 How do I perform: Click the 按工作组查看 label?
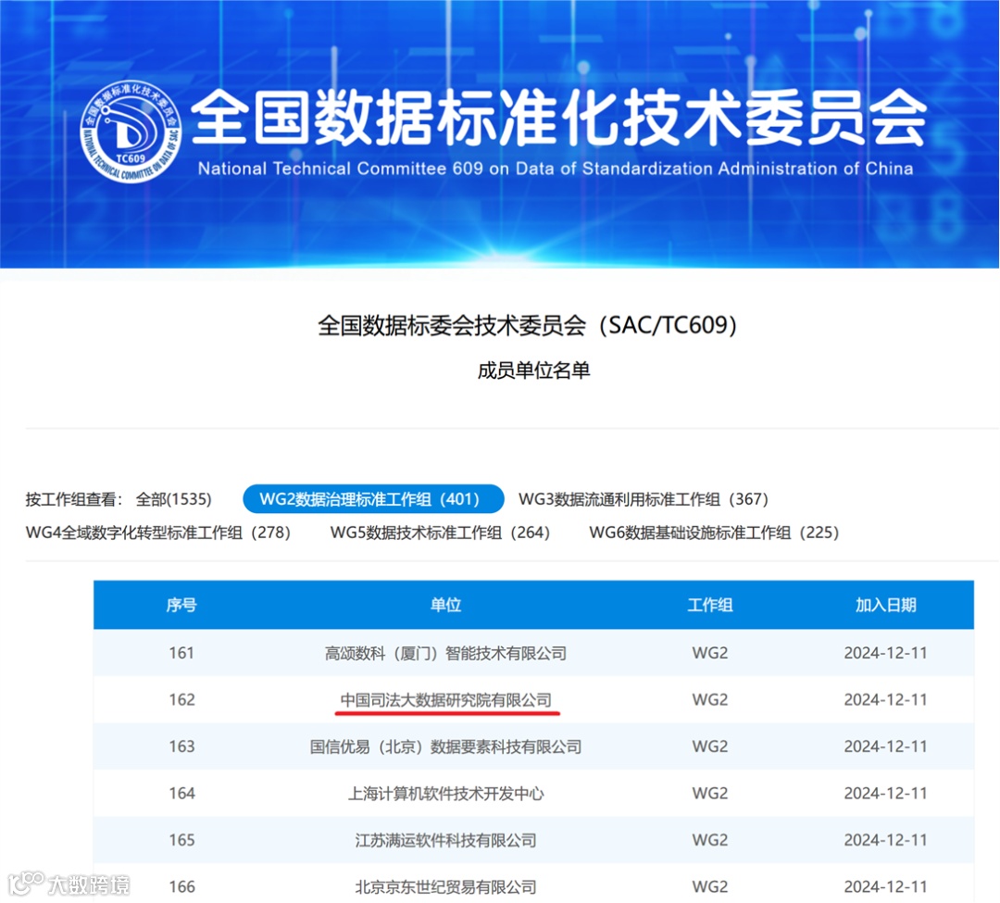(x=73, y=498)
